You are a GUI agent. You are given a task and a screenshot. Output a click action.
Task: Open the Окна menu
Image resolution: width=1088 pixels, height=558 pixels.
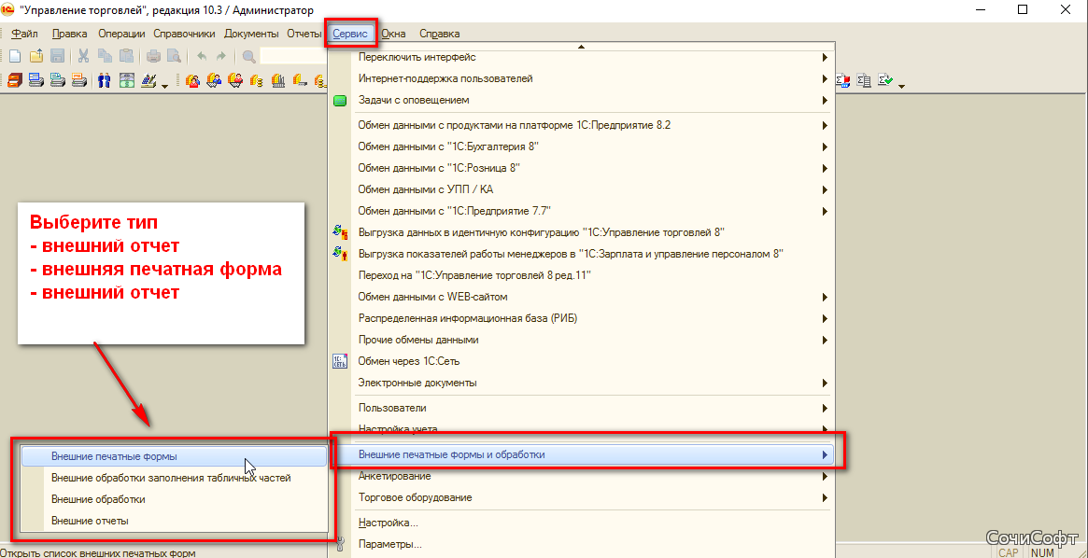pos(393,34)
